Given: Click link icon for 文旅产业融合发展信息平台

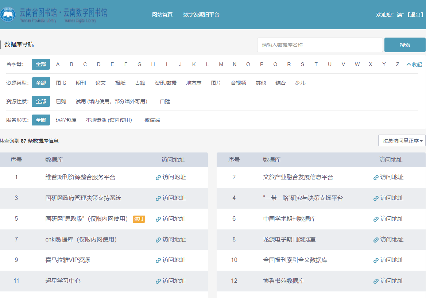Looking at the screenshot, I should point(376,178).
